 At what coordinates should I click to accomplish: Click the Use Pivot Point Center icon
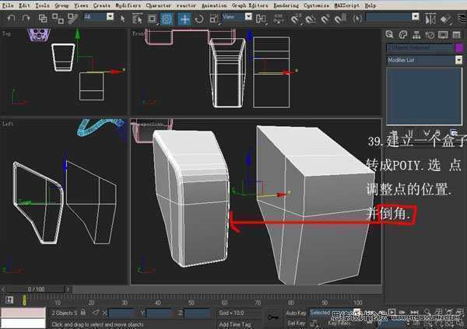click(261, 19)
